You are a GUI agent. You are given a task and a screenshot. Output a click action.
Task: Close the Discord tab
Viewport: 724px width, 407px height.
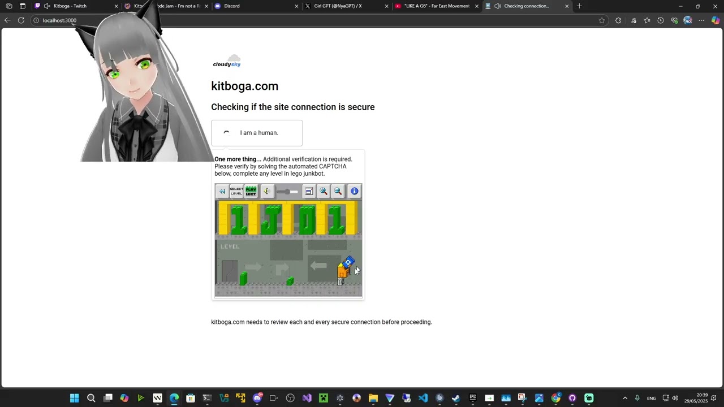[x=296, y=6]
